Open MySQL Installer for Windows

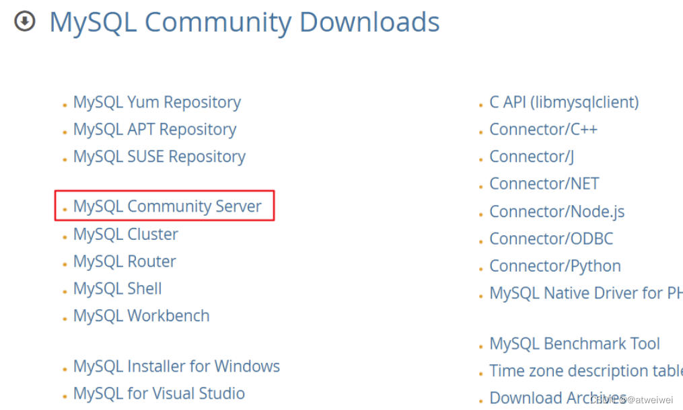pos(176,366)
